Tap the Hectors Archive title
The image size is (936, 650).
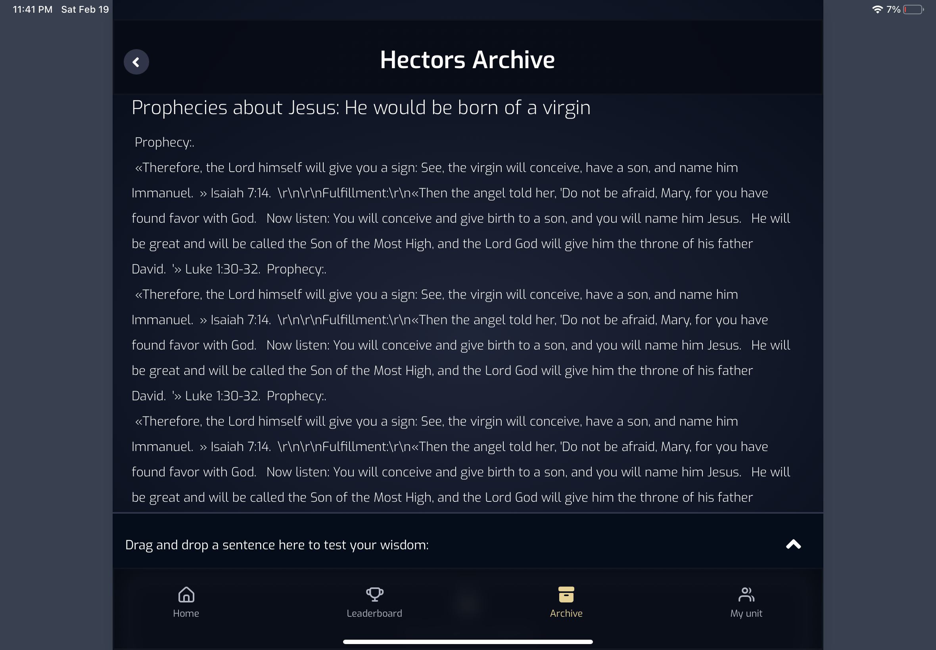(467, 60)
